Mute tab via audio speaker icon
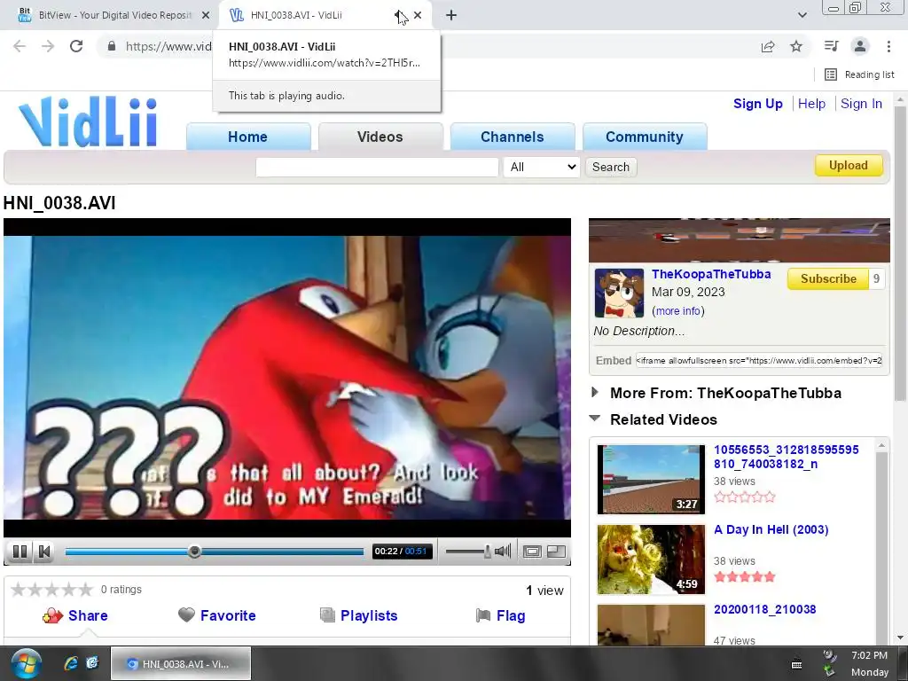This screenshot has height=681, width=908. tap(398, 15)
